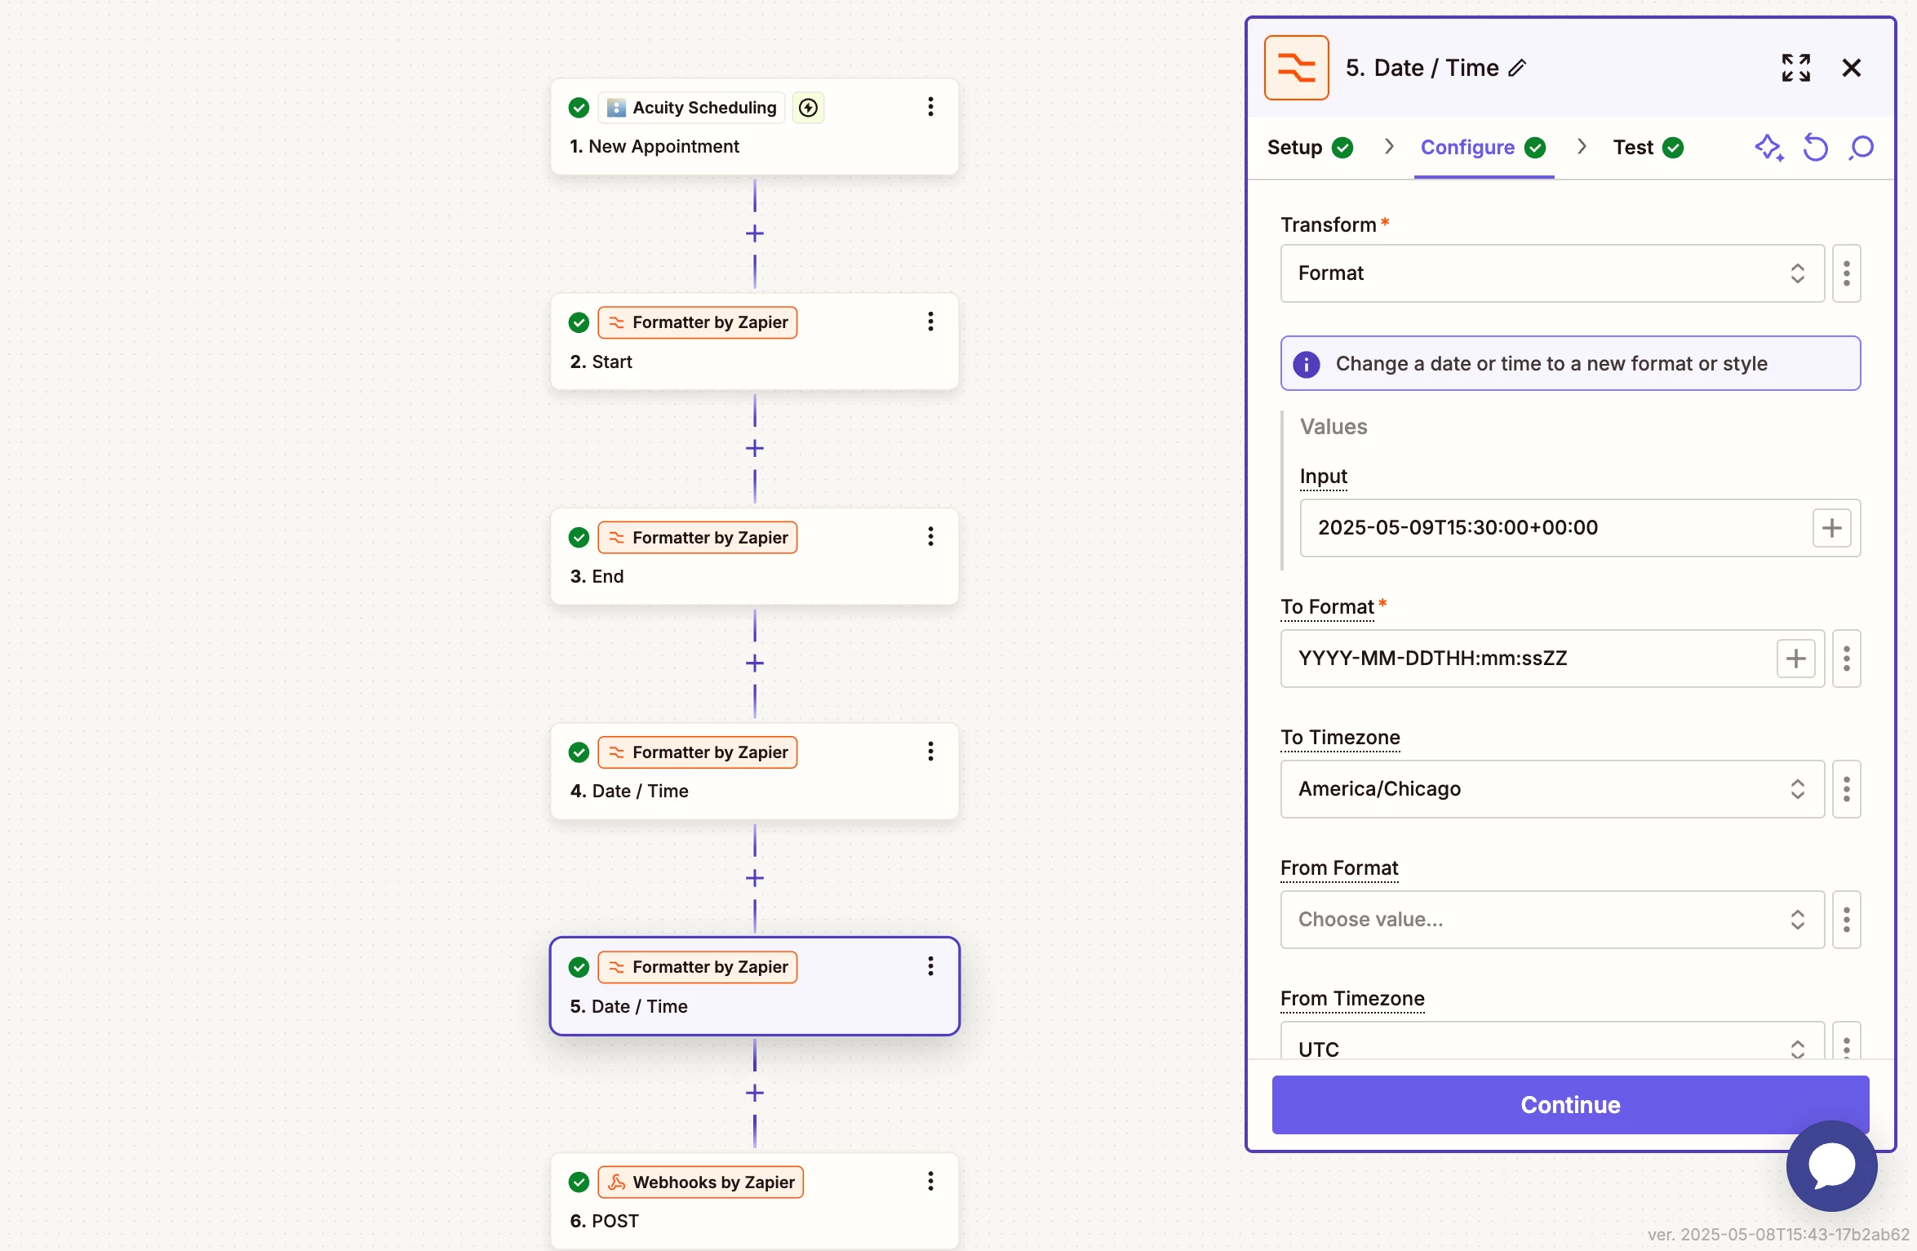Click the Webhooks by Zapier app badge

click(701, 1182)
